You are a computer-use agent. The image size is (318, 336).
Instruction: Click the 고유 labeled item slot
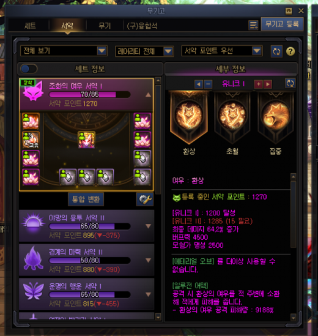point(31,140)
